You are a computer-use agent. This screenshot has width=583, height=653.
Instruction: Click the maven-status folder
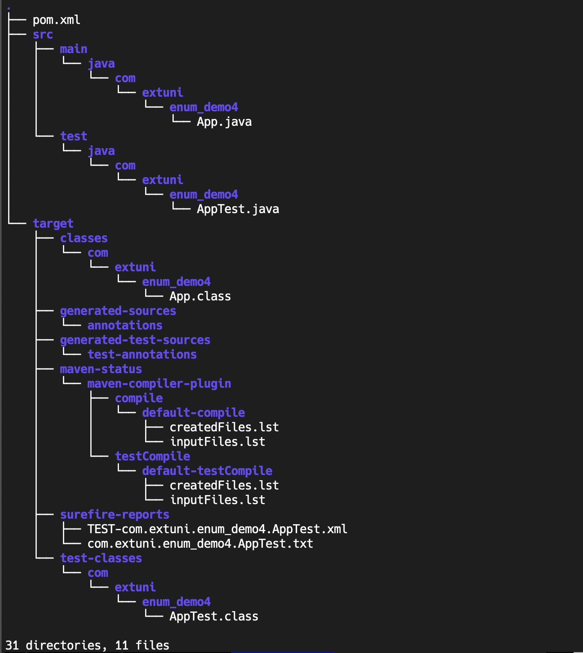[101, 369]
